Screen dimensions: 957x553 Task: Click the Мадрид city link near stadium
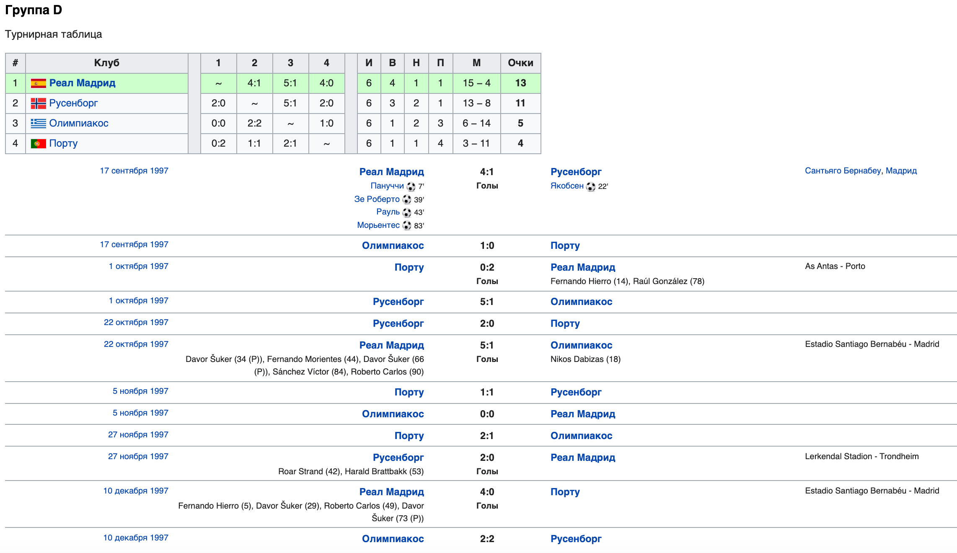tap(901, 171)
